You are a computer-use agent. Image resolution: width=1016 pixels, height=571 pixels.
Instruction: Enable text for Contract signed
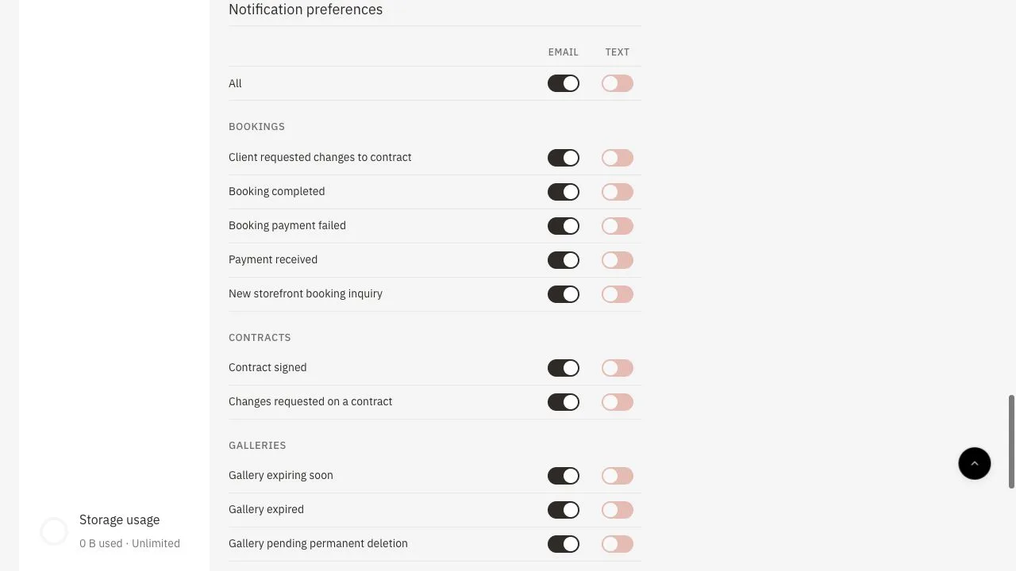618,368
